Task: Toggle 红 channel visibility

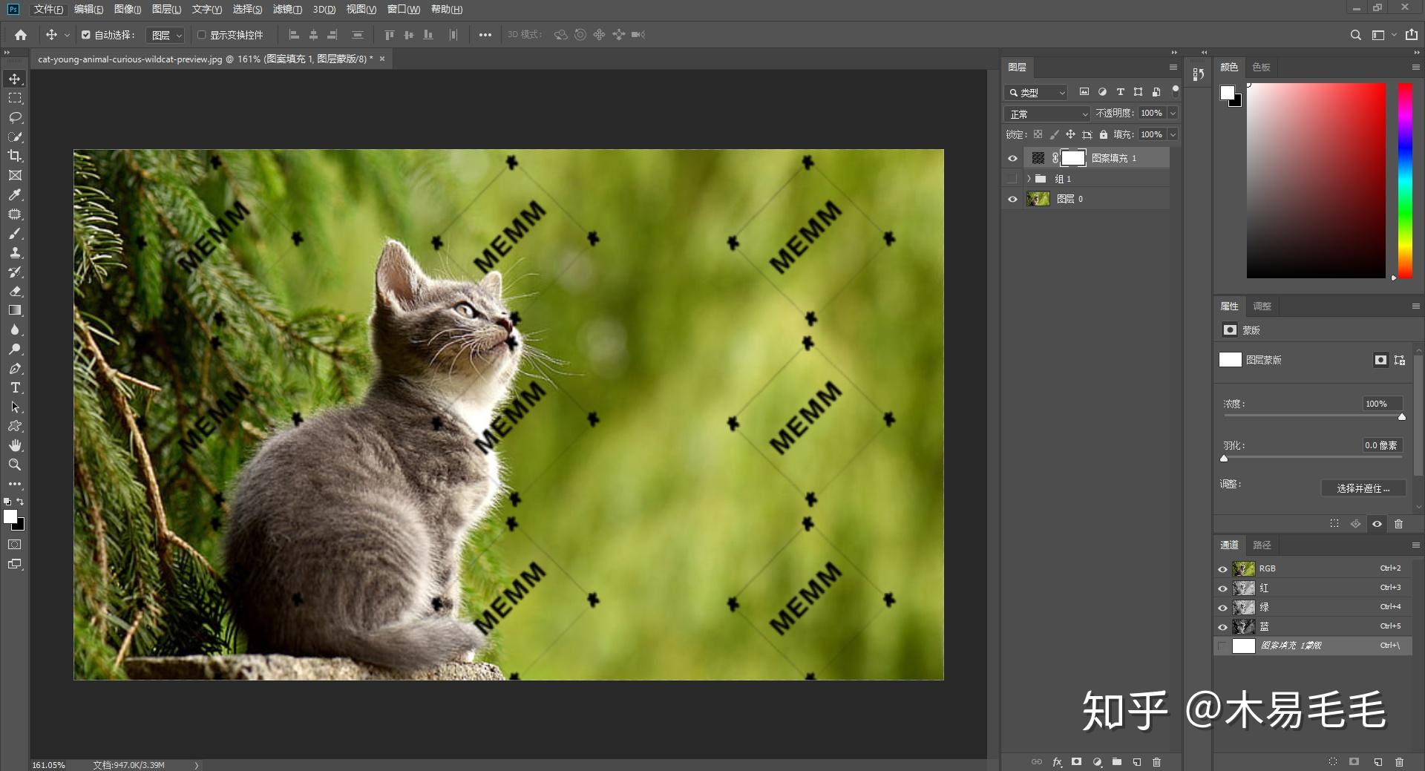Action: (1223, 588)
